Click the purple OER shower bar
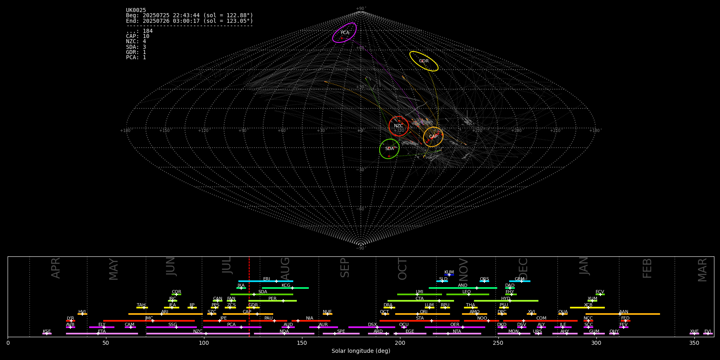The image size is (720, 360). (455, 327)
